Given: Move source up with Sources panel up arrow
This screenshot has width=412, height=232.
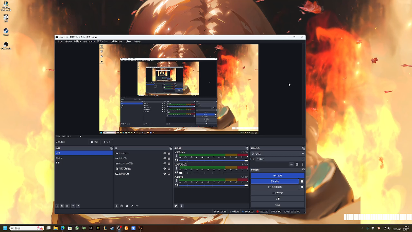Looking at the screenshot, I should tap(132, 206).
